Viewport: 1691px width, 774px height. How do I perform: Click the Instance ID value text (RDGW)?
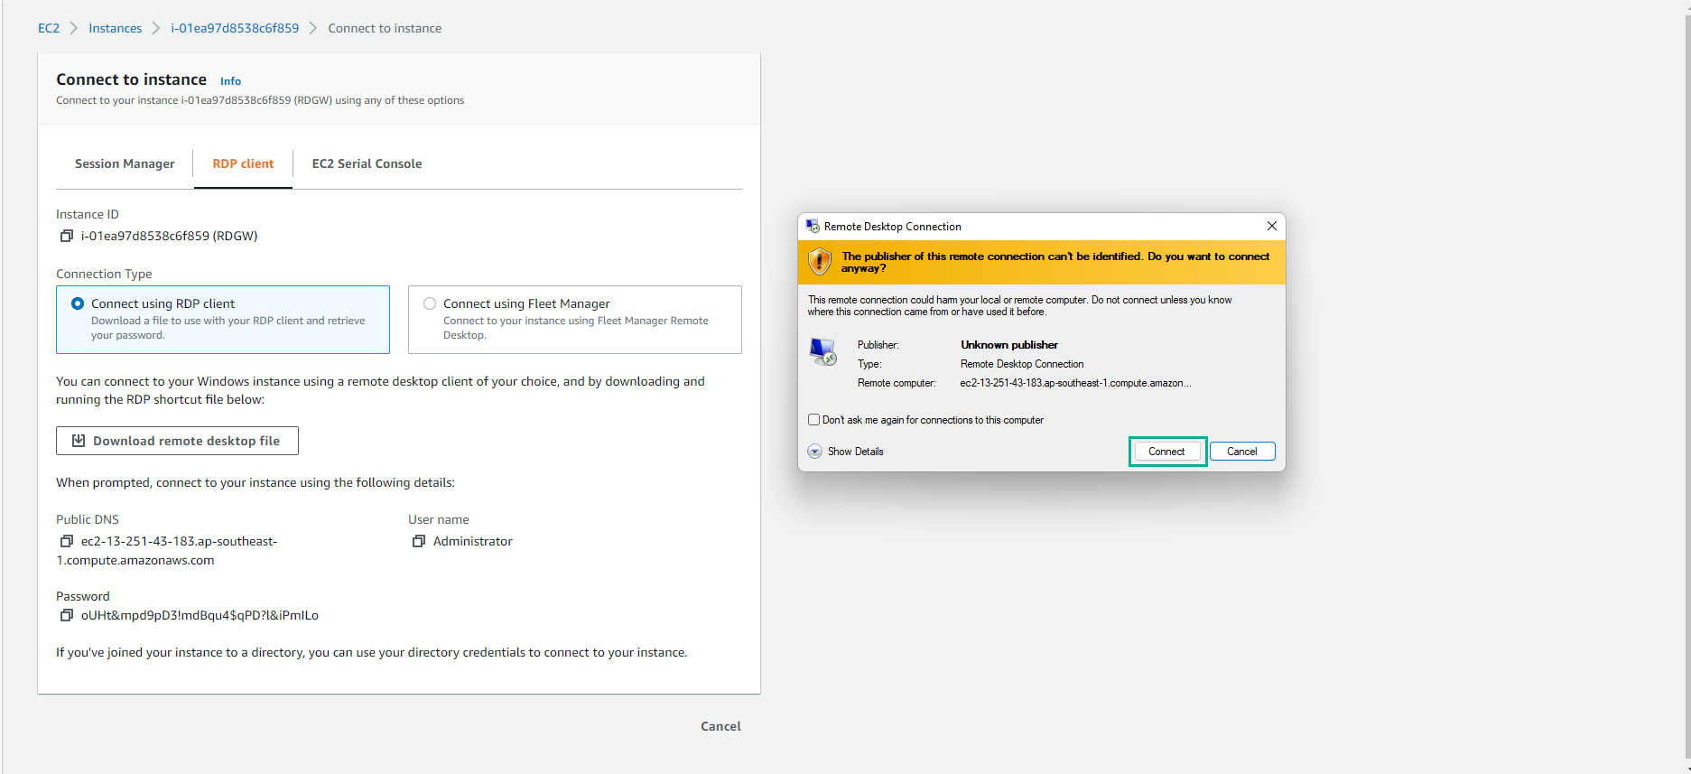tap(169, 236)
